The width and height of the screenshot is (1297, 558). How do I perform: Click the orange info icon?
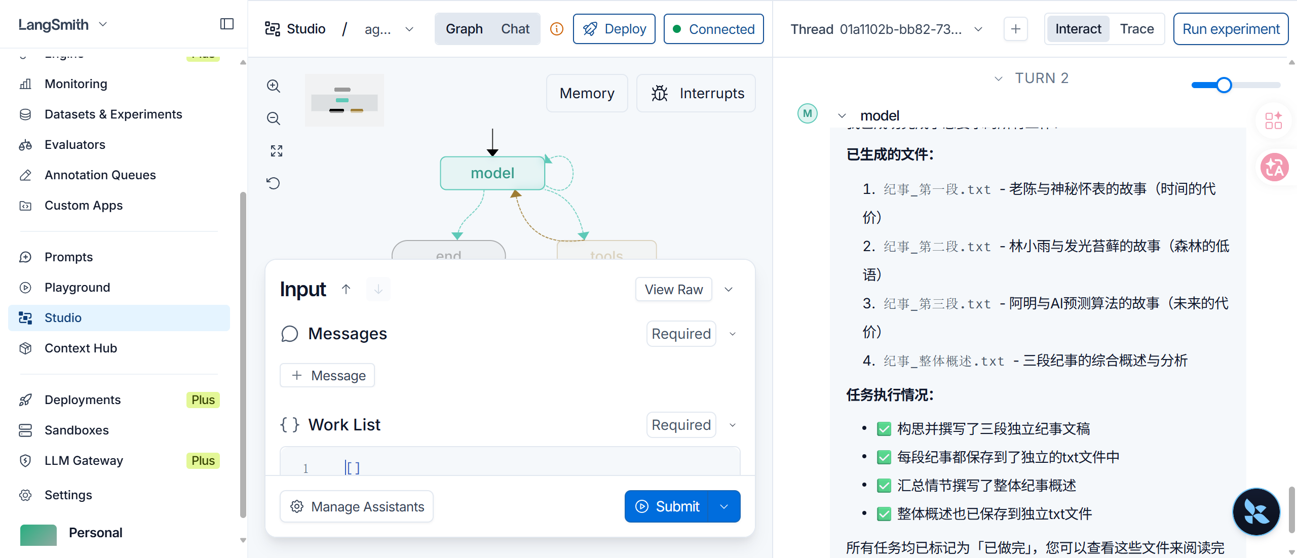557,29
